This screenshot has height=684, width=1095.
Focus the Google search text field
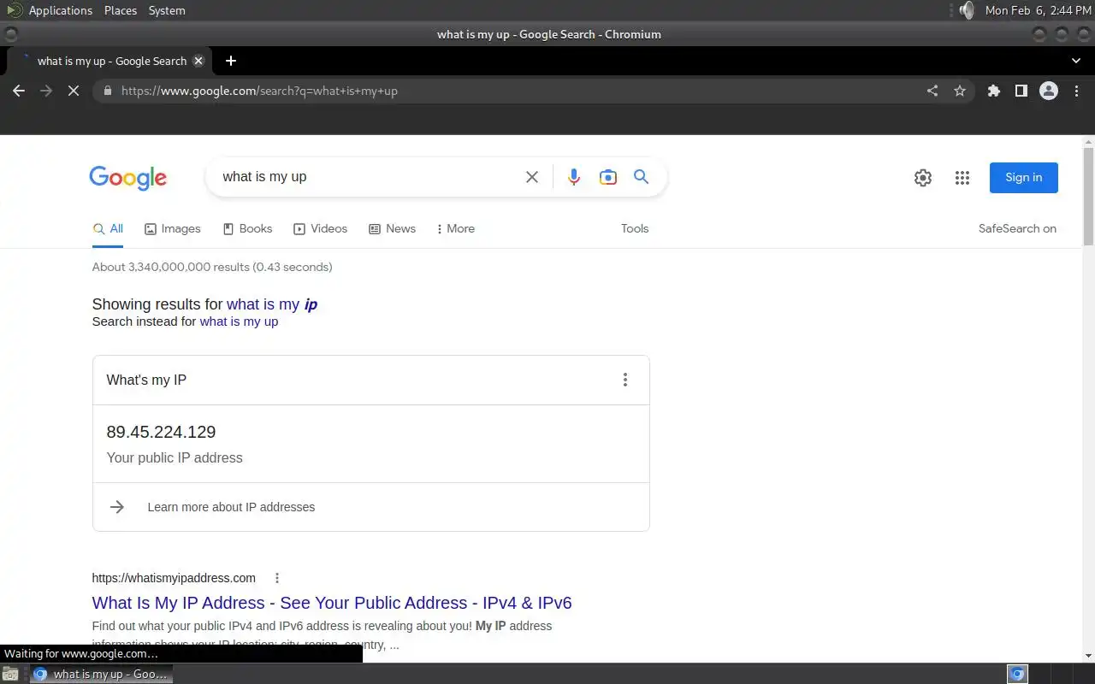[368, 177]
